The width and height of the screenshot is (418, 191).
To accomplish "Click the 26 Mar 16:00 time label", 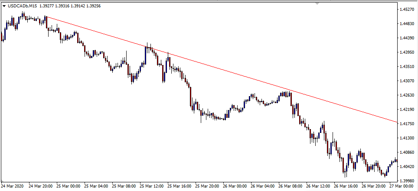I will click(346, 185).
